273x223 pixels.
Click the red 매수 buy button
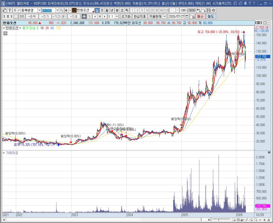(x=200, y=16)
